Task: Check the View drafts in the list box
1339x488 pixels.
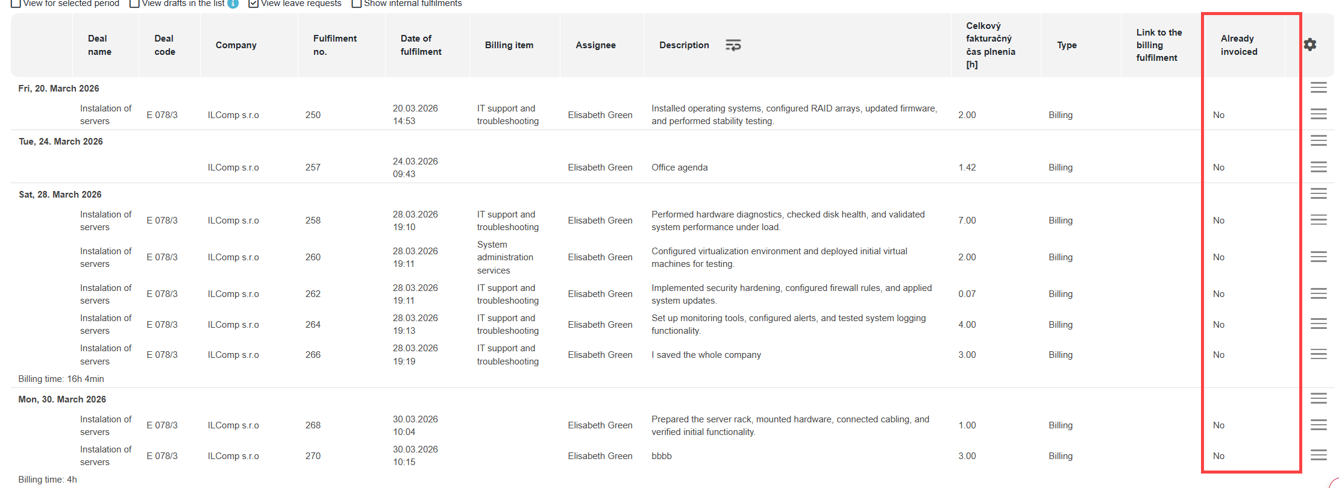Action: coord(135,4)
